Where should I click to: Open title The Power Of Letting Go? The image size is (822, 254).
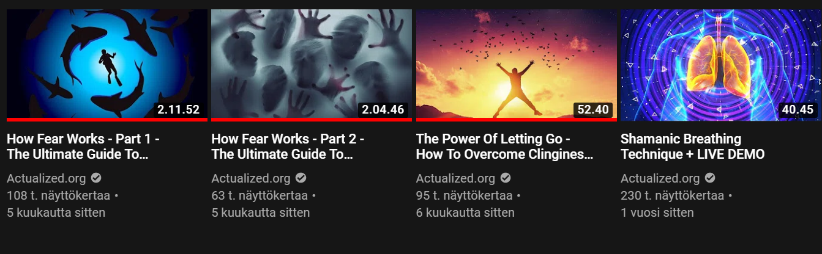(x=504, y=147)
